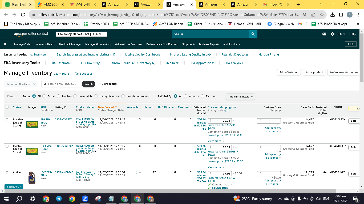Open a new browser tab with plus
Screen dimensions: 364x204
[298, 5]
